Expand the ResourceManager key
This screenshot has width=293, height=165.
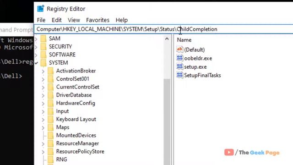[43, 143]
